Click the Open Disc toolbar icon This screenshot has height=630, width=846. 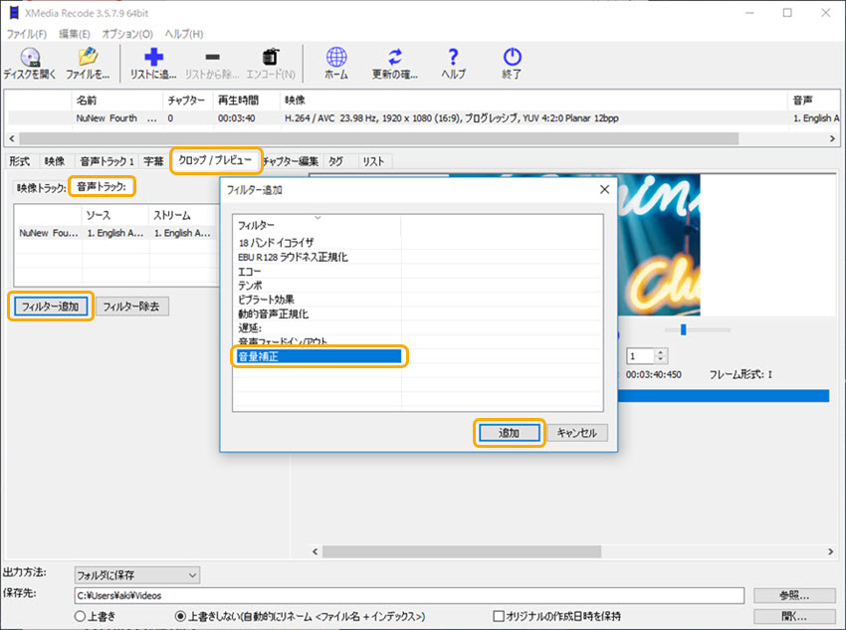coord(30,58)
